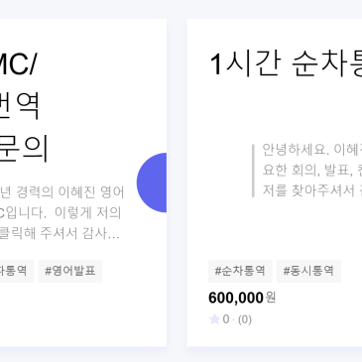This screenshot has width=362, height=362.
Task: Select the #영어발표 tag
Action: pos(70,271)
